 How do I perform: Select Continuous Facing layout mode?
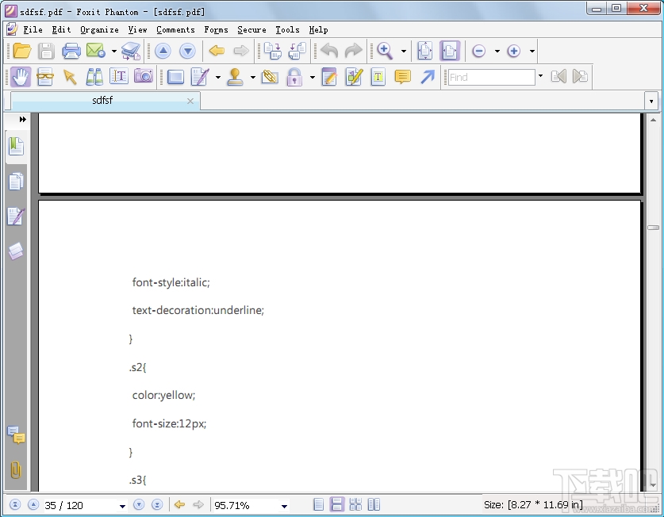click(355, 505)
